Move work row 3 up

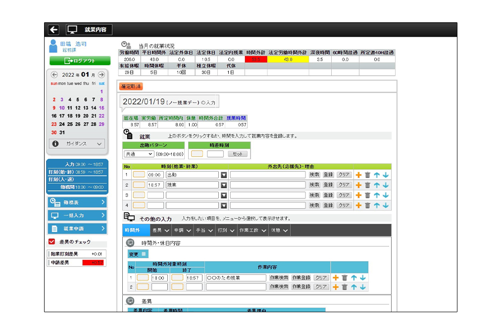[x=377, y=195]
